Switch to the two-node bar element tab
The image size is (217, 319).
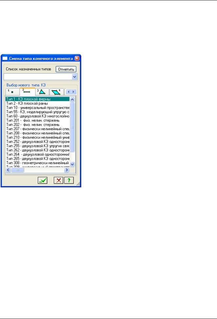[27, 92]
